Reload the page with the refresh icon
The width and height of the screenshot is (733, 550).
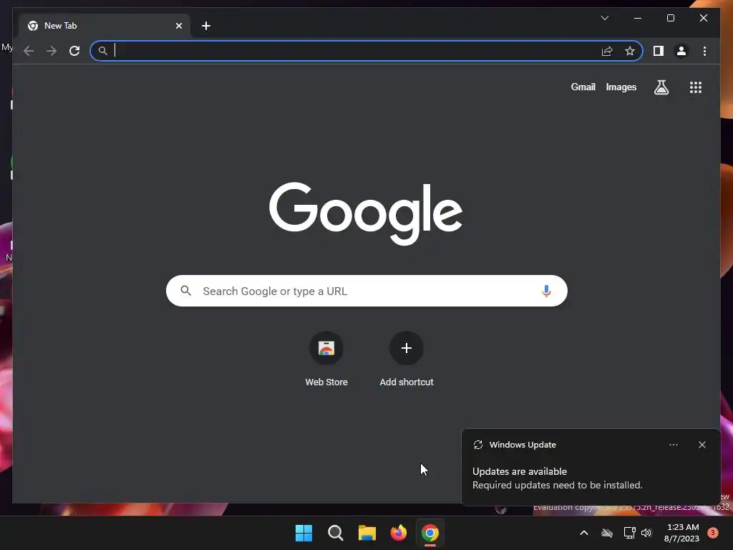tap(74, 51)
